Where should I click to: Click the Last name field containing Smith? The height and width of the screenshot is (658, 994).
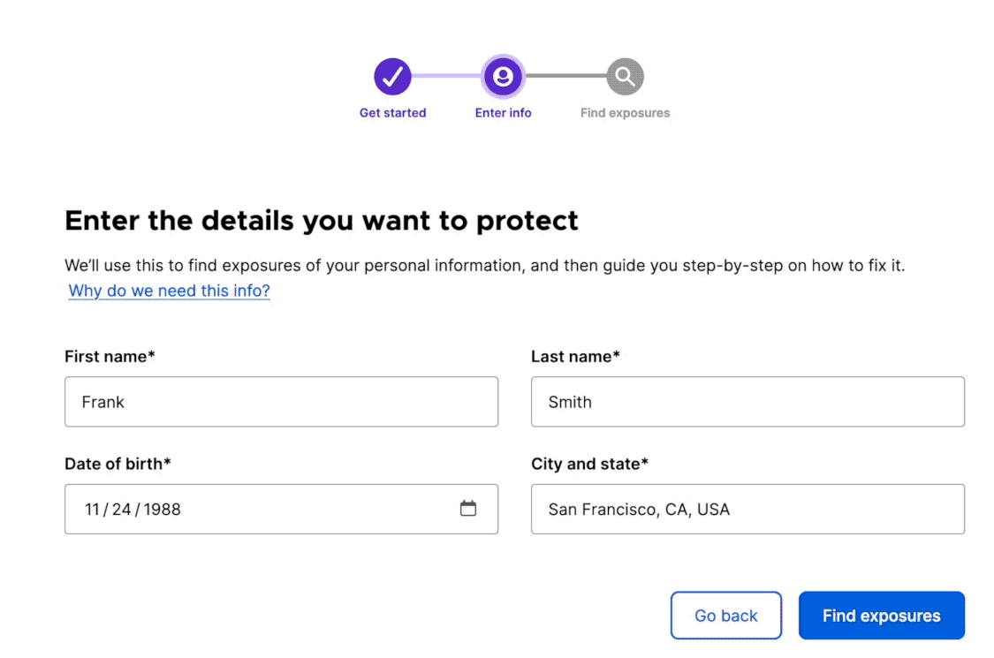[x=747, y=402]
